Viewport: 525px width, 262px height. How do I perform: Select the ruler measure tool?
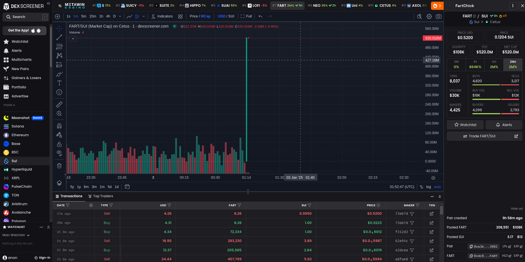(x=59, y=104)
